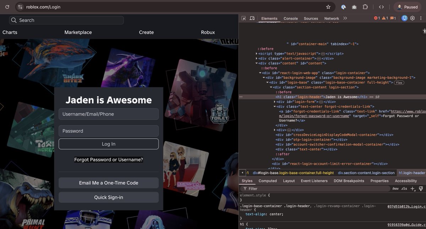Click the Log In button
Image resolution: width=426 pixels, height=229 pixels.
coord(109,144)
